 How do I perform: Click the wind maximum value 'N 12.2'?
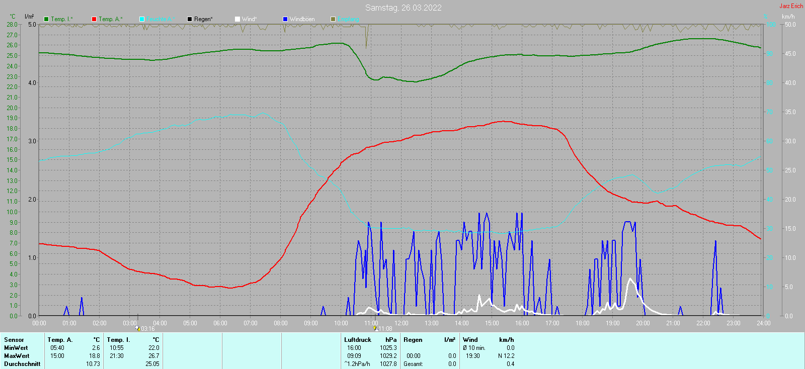(x=506, y=356)
